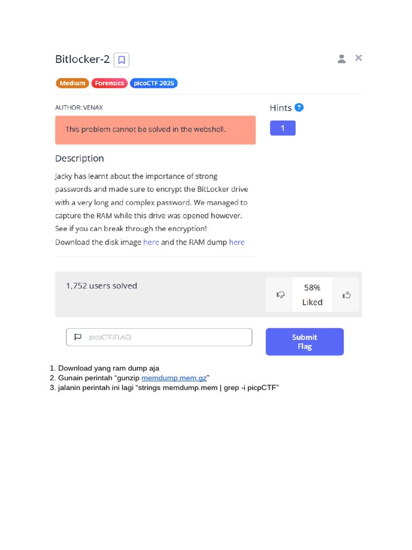Focus the picoCTF{FLAG} input field
The width and height of the screenshot is (412, 550).
[159, 337]
